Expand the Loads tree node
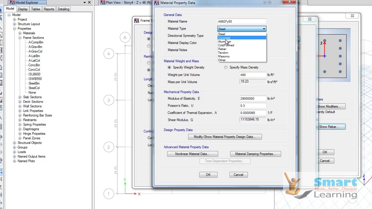The height and width of the screenshot is (209, 372). tap(15, 152)
